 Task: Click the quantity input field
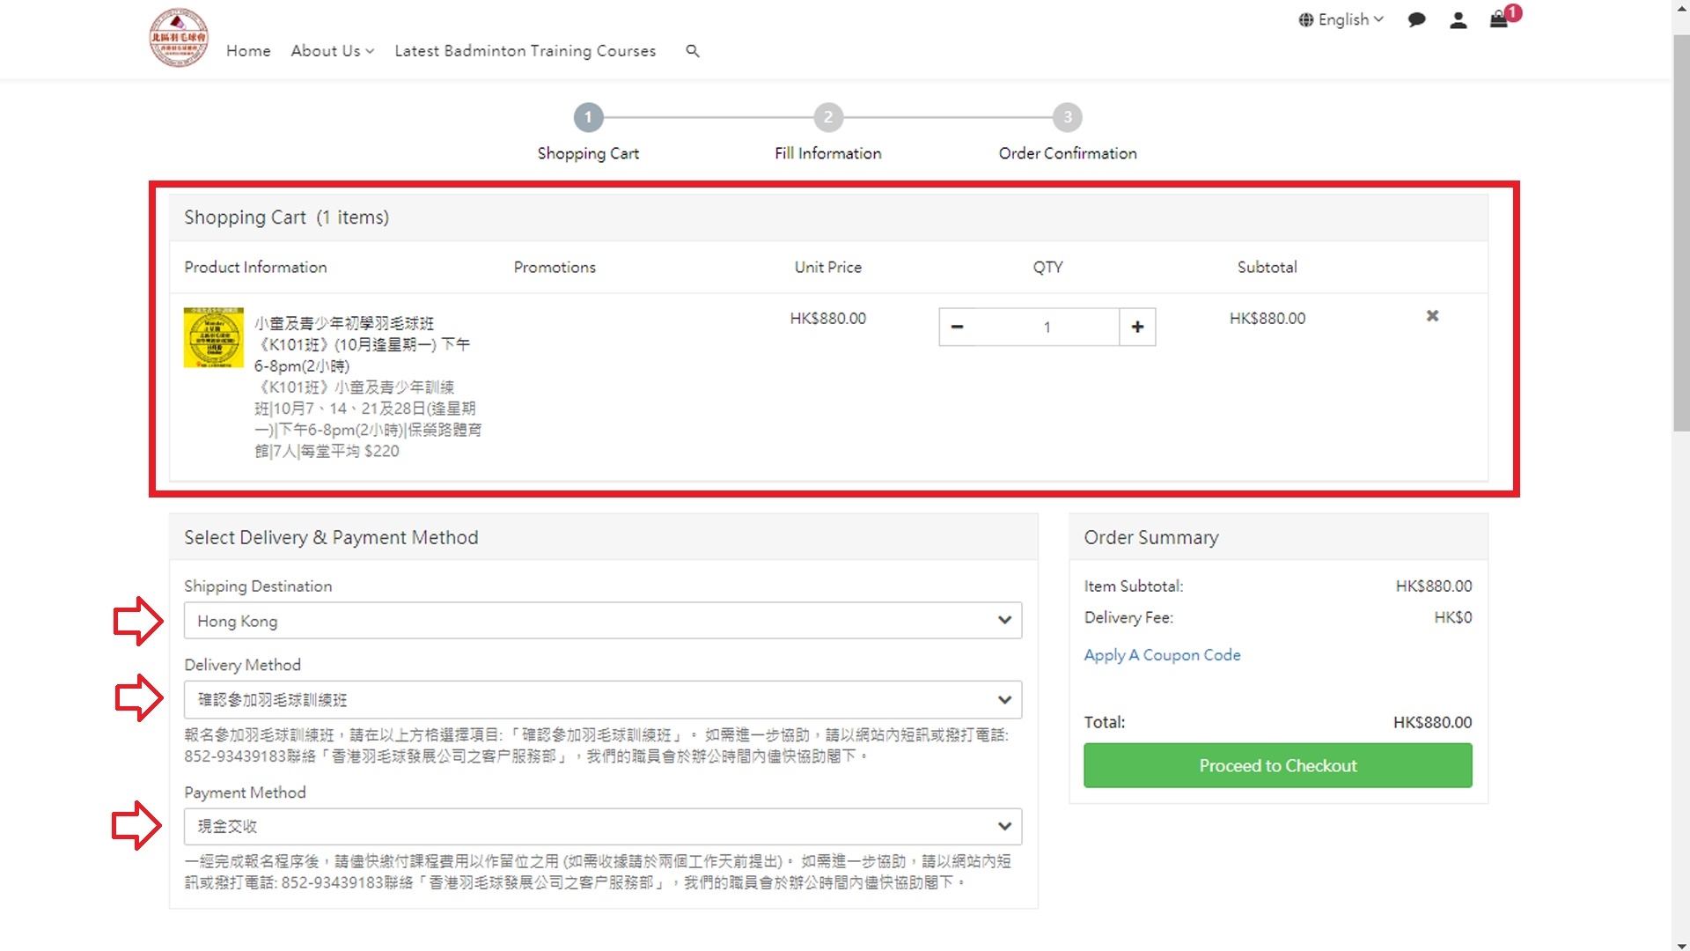(1047, 327)
